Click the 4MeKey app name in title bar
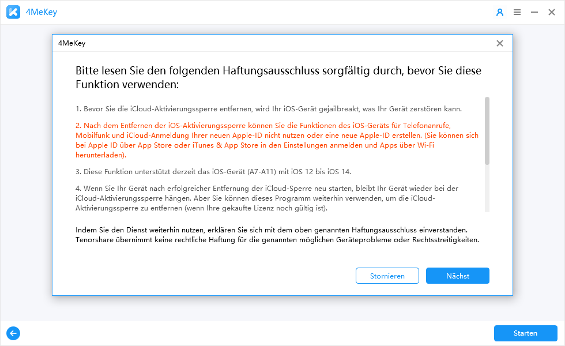 pyautogui.click(x=42, y=12)
